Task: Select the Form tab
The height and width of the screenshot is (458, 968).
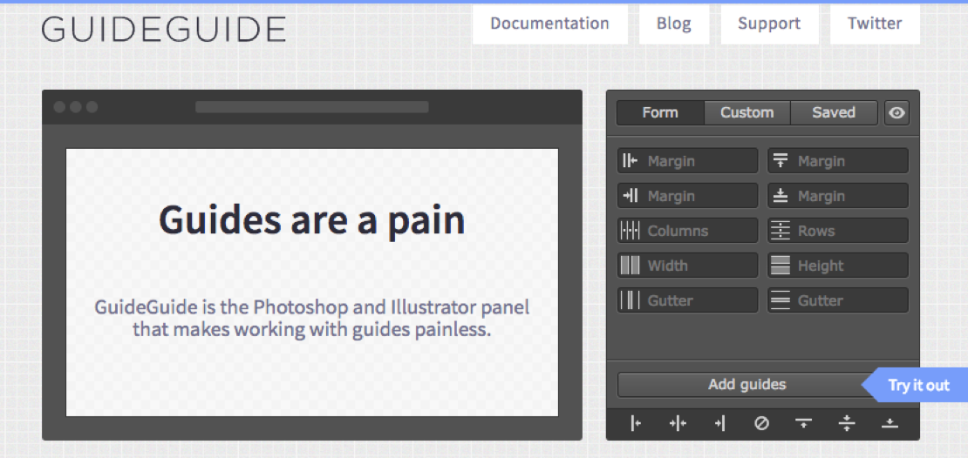Action: [x=660, y=113]
